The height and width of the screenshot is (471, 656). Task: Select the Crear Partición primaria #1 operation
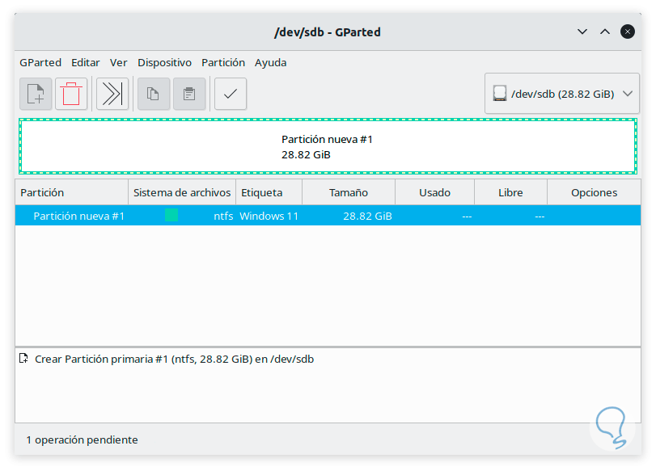(x=174, y=359)
